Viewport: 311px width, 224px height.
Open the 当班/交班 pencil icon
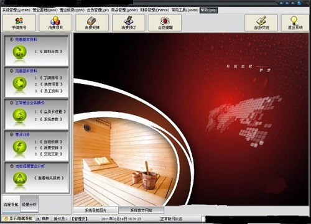(x=261, y=21)
